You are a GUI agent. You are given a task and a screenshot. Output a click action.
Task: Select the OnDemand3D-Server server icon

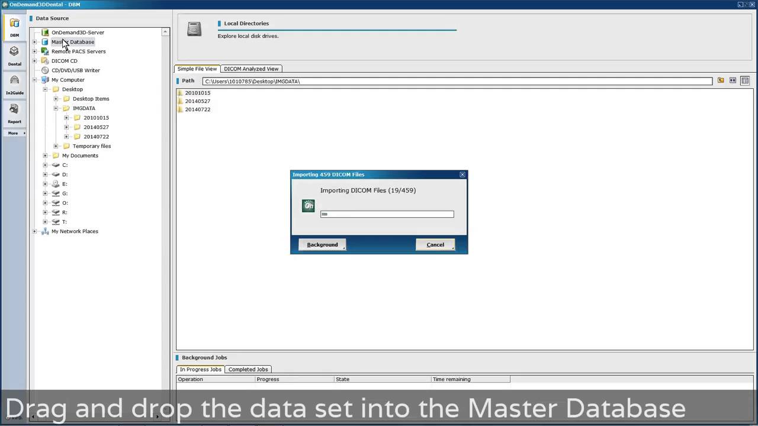click(x=45, y=33)
